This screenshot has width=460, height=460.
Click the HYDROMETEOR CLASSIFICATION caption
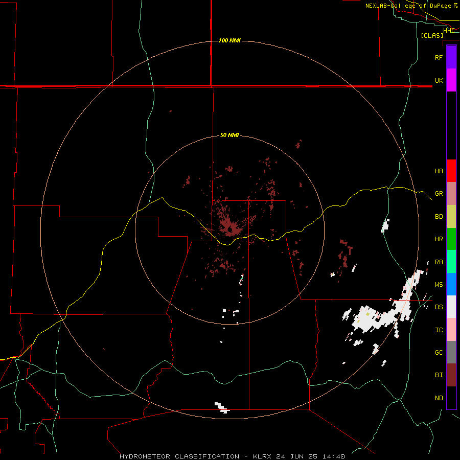point(179,456)
